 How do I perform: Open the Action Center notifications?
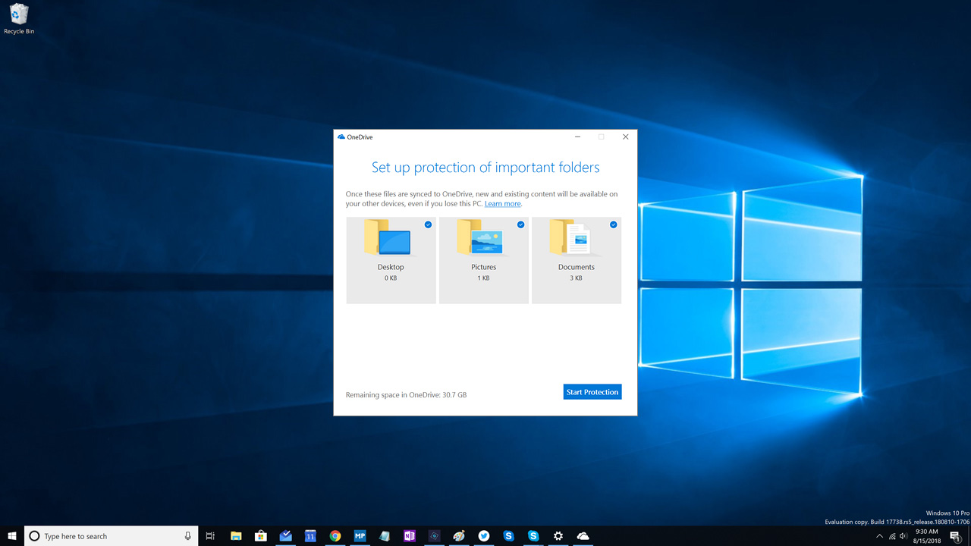tap(955, 536)
